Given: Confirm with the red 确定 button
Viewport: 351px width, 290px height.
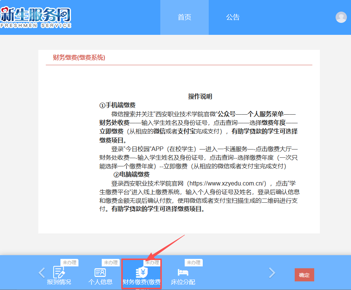Looking at the screenshot, I should coord(304,275).
